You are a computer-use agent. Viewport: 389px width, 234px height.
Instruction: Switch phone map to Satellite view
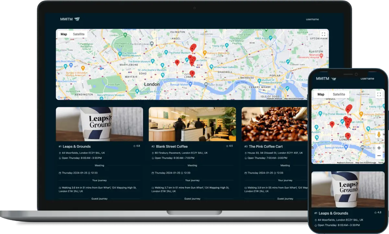tap(339, 94)
